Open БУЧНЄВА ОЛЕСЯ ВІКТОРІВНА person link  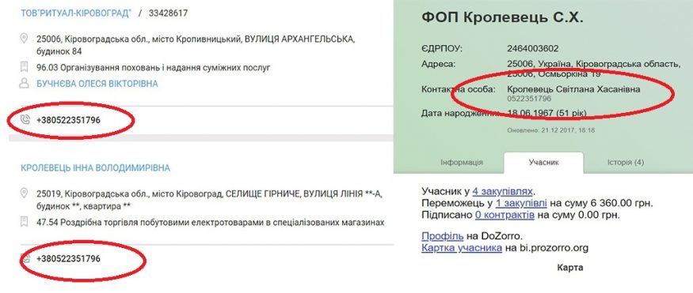pyautogui.click(x=97, y=84)
